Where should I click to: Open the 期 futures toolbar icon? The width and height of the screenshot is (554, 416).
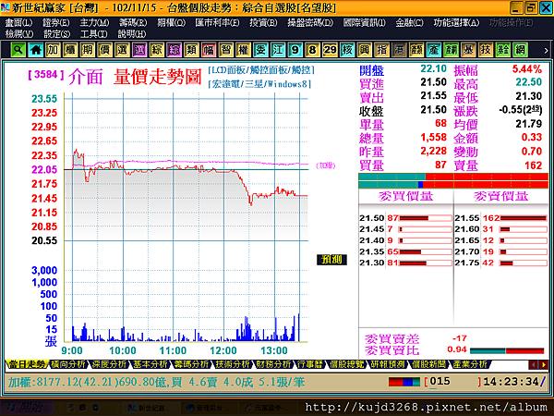click(88, 50)
